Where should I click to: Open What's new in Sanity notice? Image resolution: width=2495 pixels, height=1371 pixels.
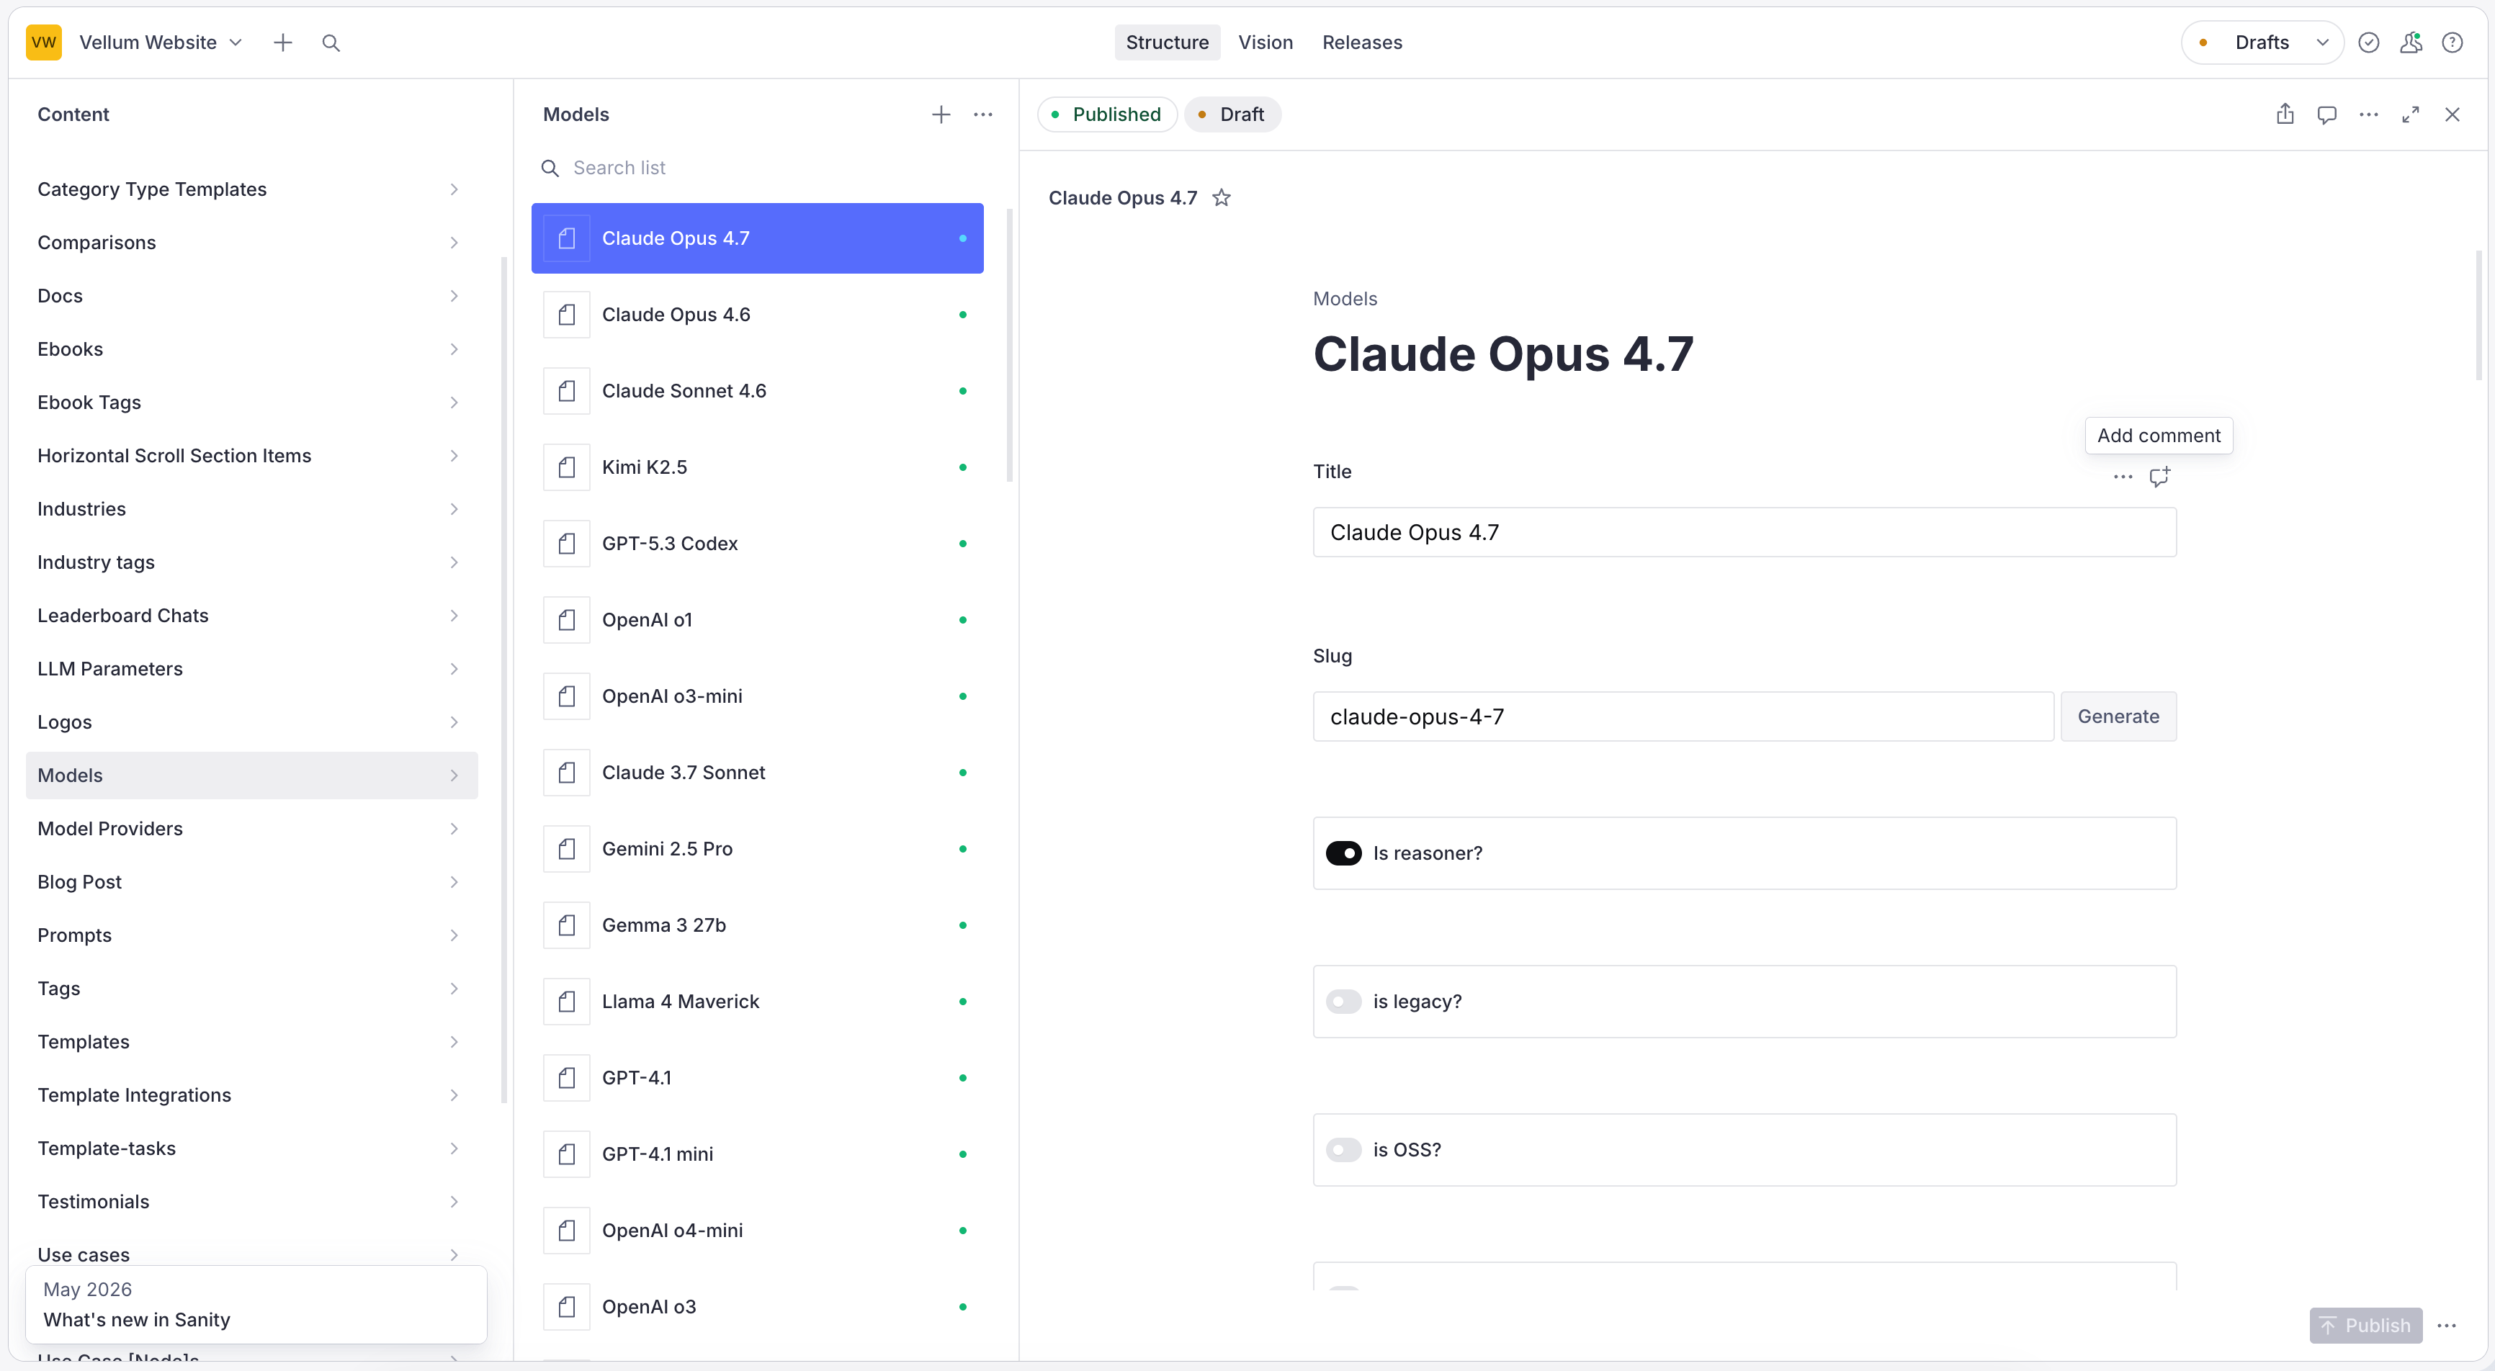click(x=256, y=1305)
